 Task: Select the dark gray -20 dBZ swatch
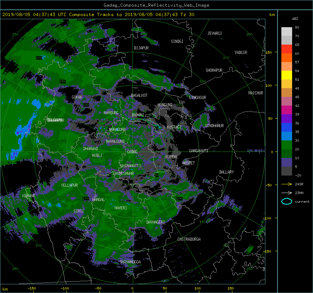[287, 171]
